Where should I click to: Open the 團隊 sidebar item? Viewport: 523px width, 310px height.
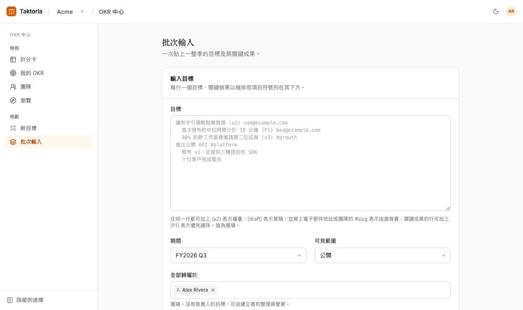pyautogui.click(x=49, y=87)
